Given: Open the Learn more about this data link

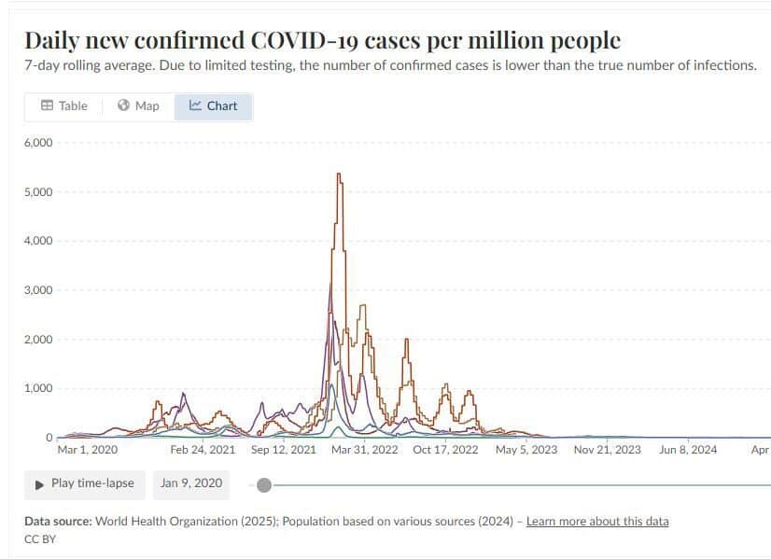Looking at the screenshot, I should click(x=597, y=521).
